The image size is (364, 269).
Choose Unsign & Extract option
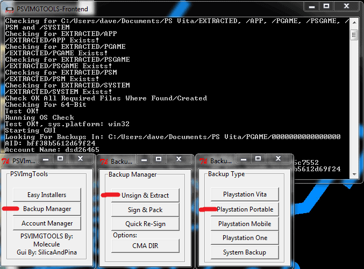[x=145, y=195]
